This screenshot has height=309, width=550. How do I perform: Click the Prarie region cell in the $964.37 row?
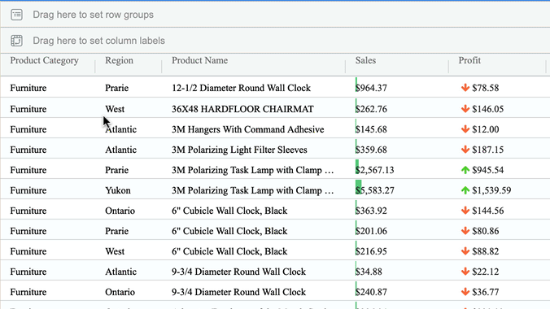click(x=117, y=88)
